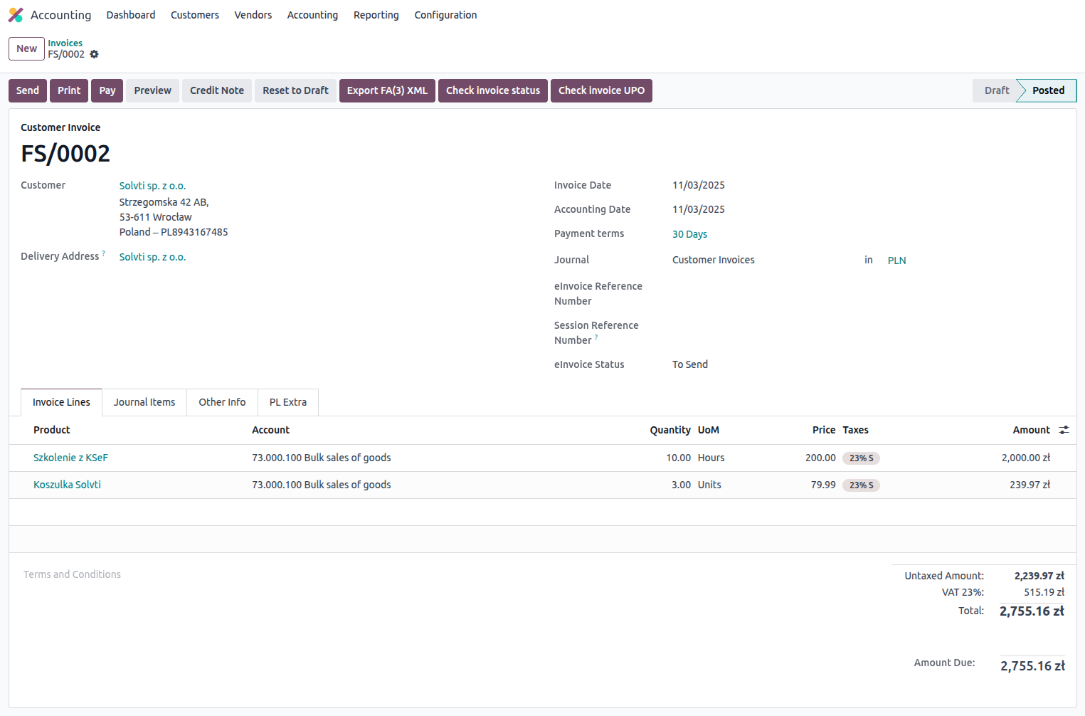Click the help tooltip beside Session Reference Number
The width and height of the screenshot is (1085, 716).
[596, 337]
